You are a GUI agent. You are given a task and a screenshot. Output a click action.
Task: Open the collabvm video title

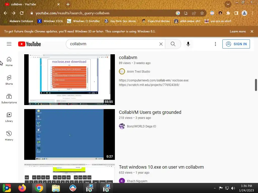point(128,58)
